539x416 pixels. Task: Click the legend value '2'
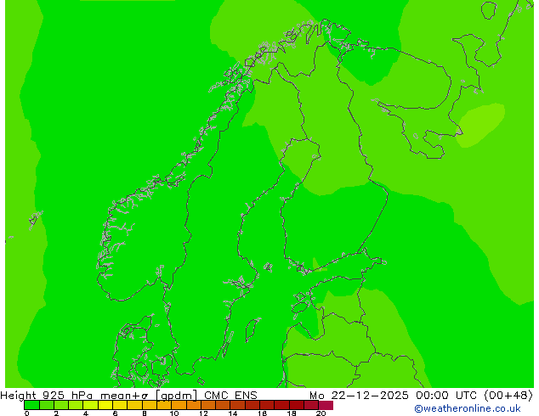(x=56, y=413)
